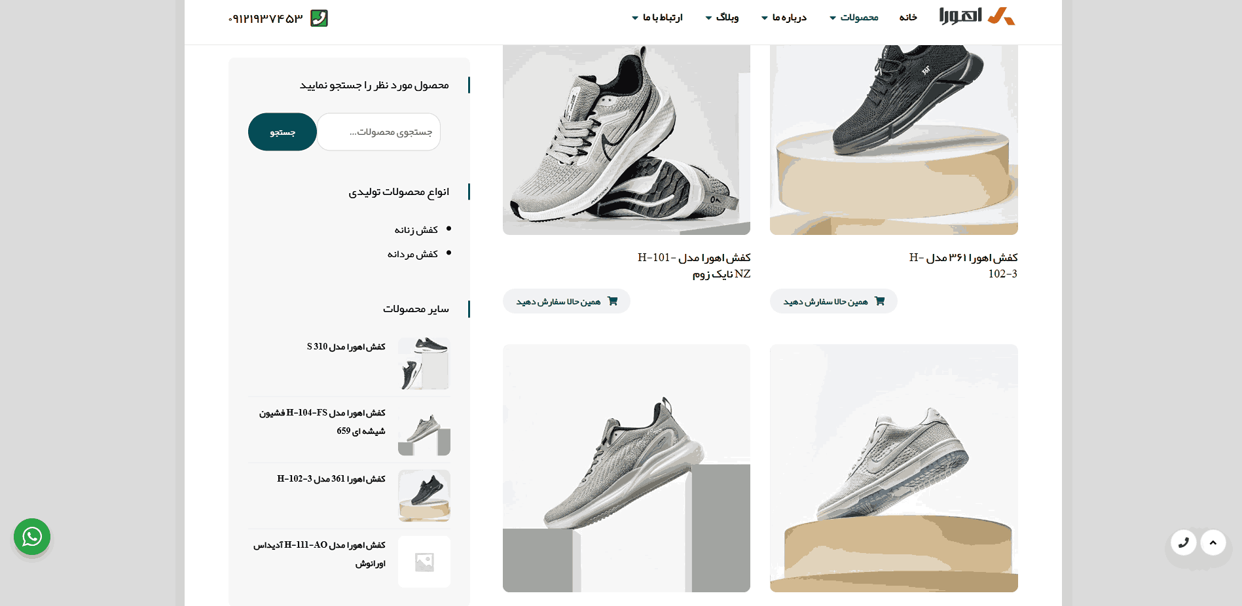Open sidebar link مدل 361 H-102-3
This screenshot has width=1242, height=606.
click(331, 479)
